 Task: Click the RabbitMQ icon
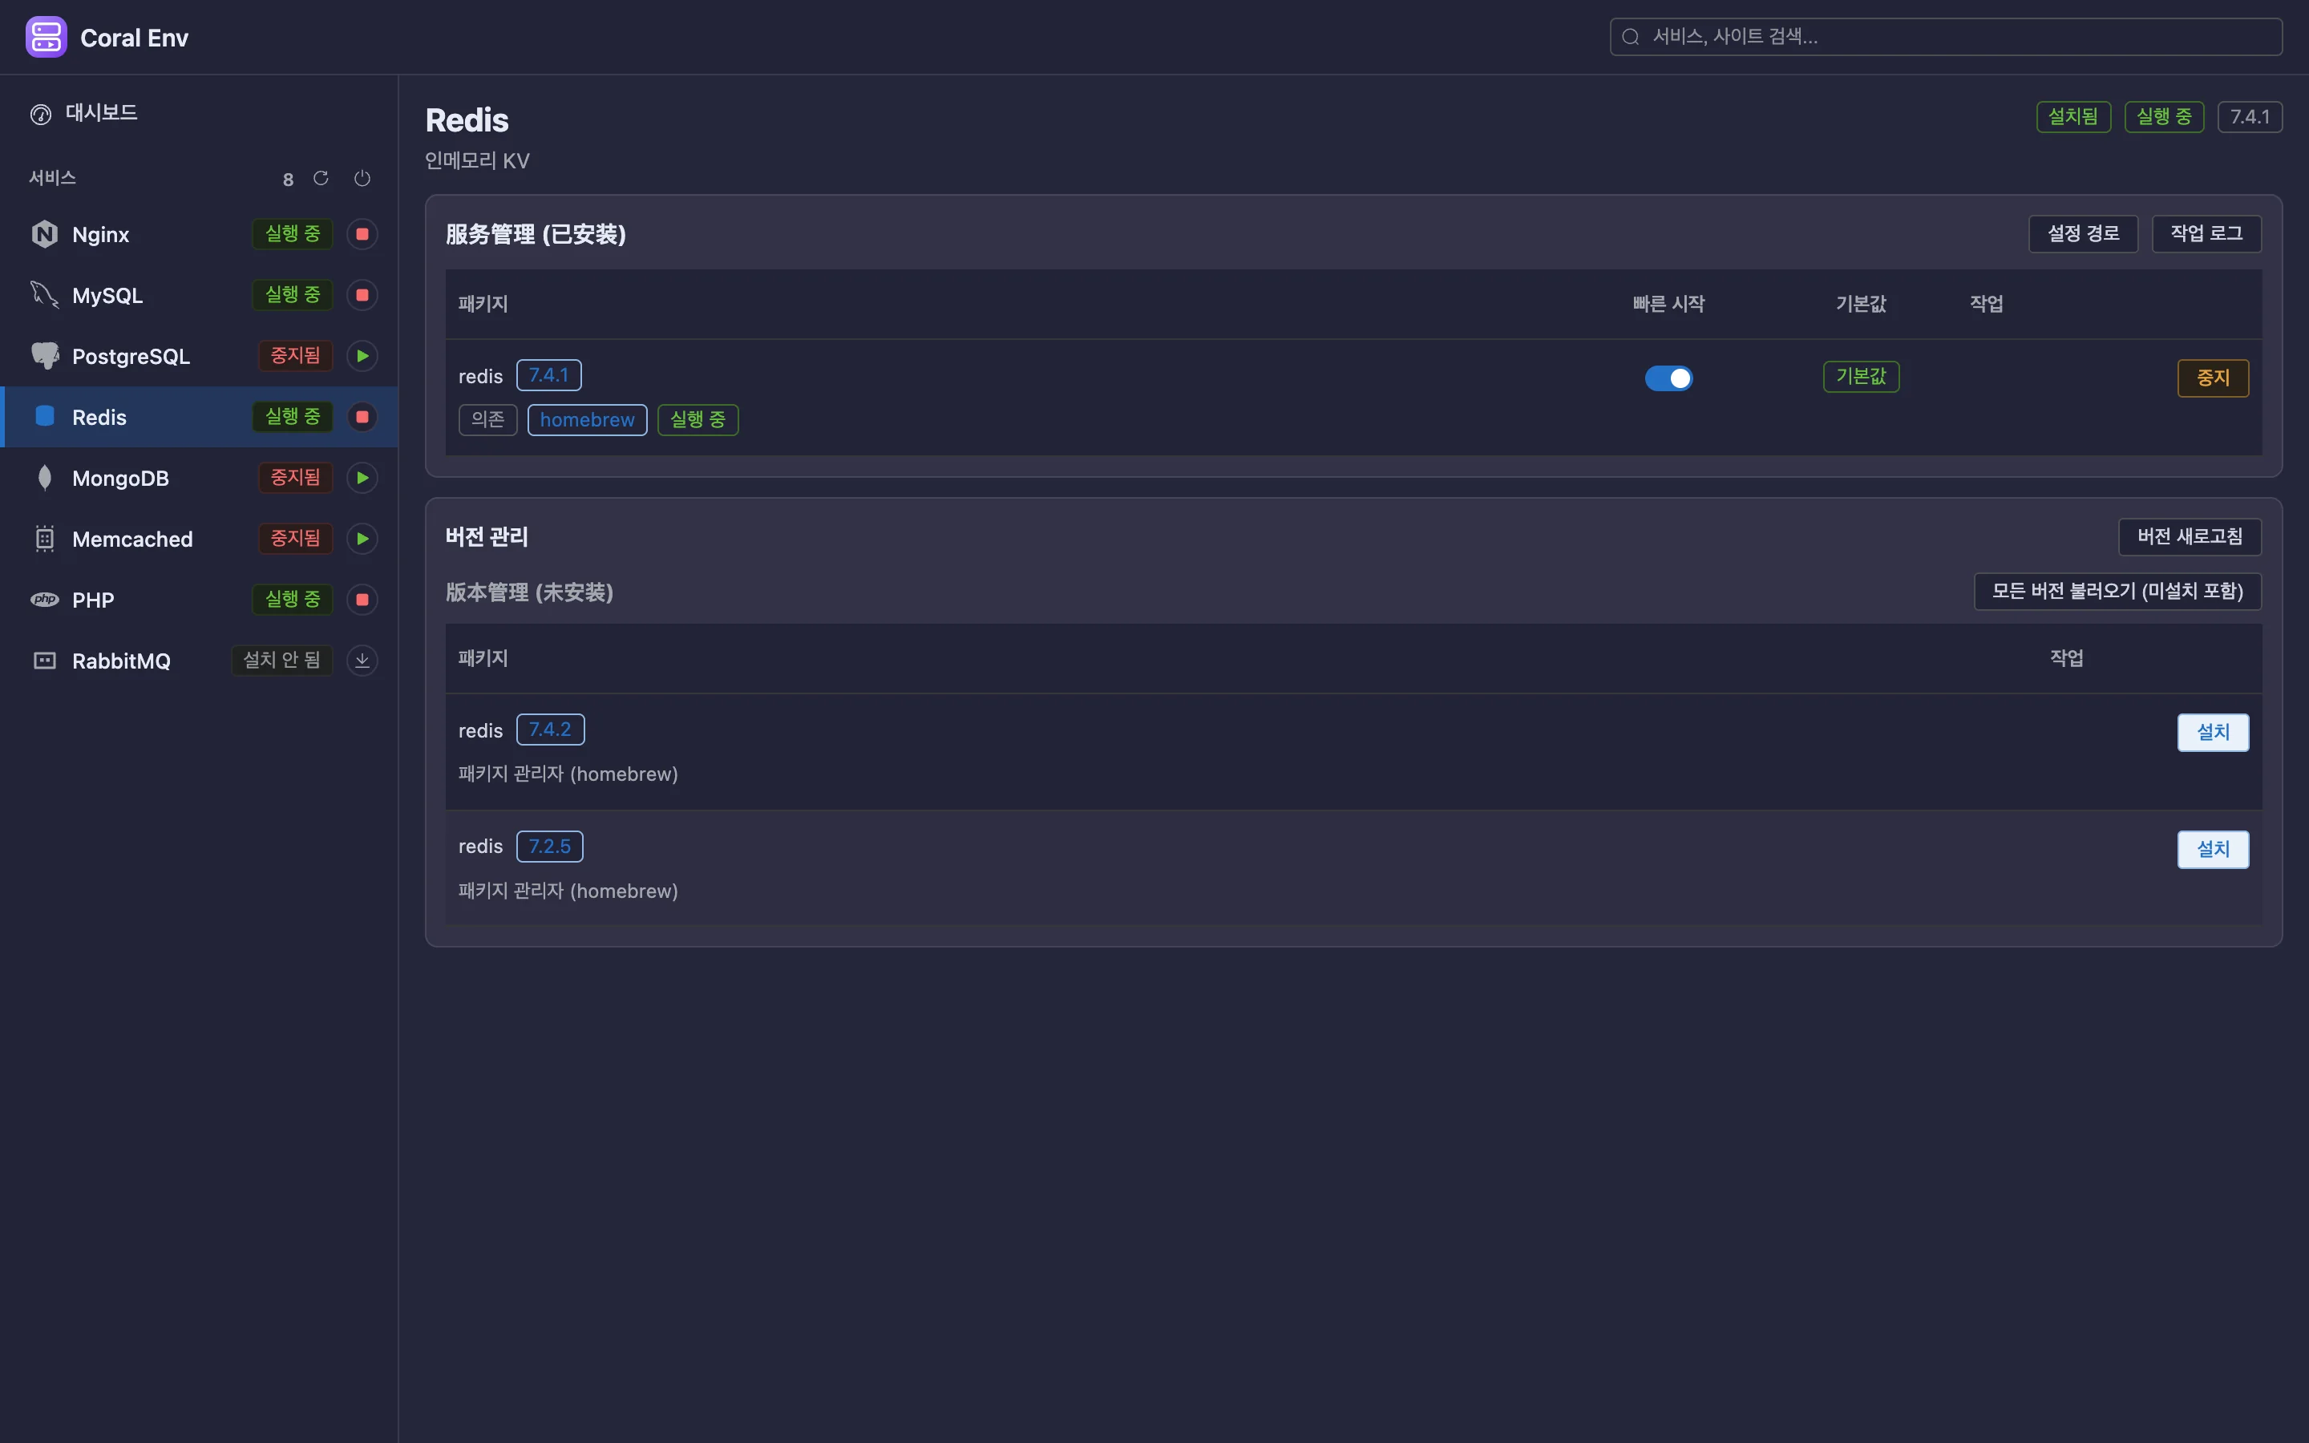point(45,661)
